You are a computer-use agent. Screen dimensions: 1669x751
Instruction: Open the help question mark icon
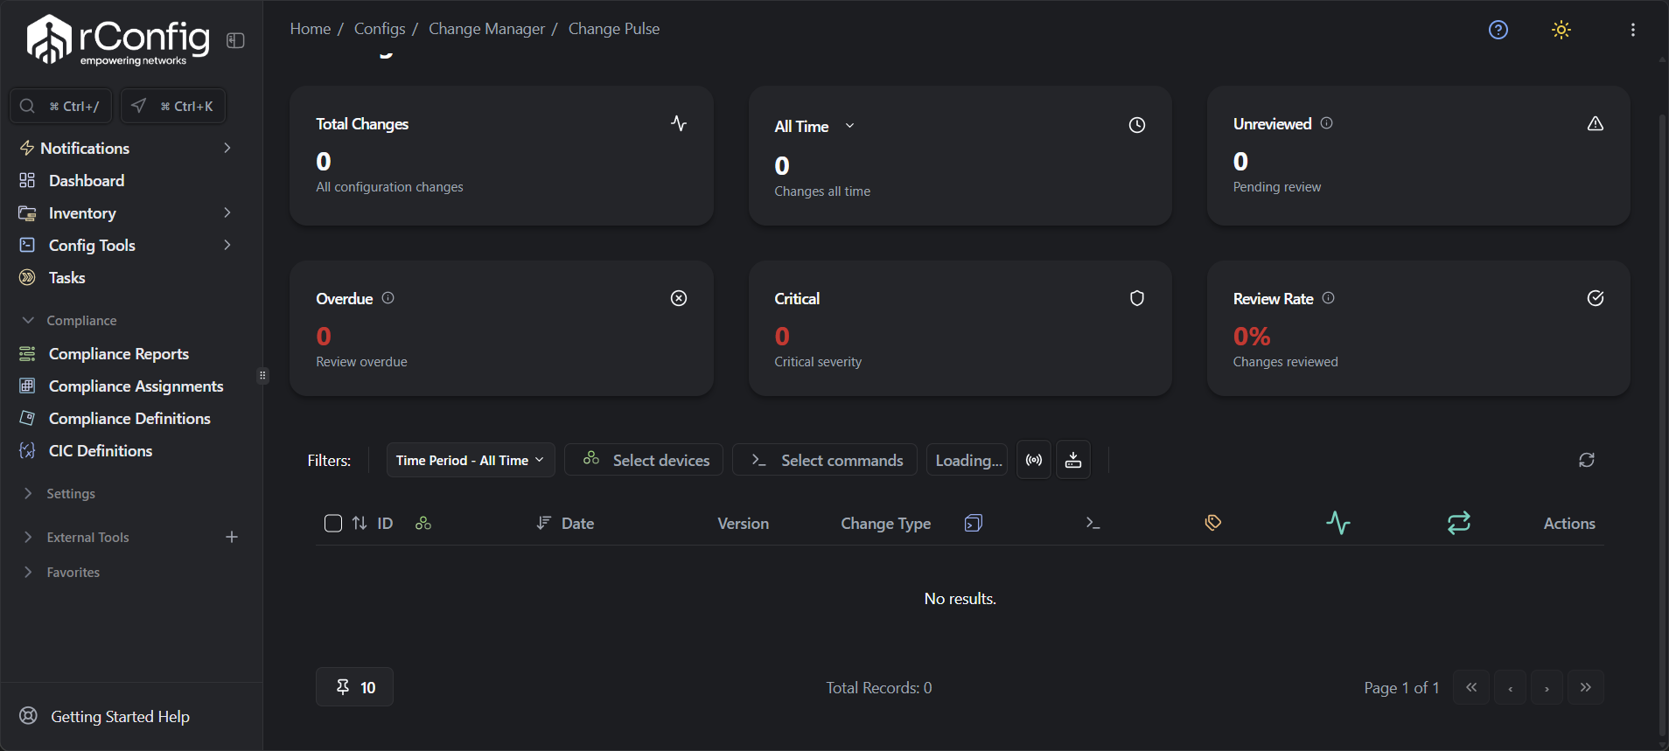pos(1498,30)
